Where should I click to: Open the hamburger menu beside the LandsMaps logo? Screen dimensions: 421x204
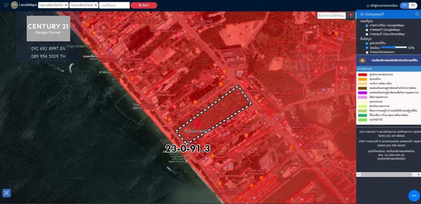[x=6, y=5]
